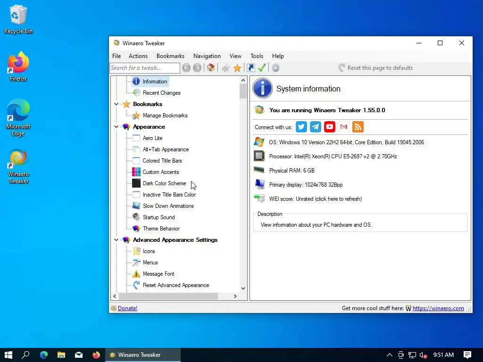Click Reset this page to defaults
The height and width of the screenshot is (362, 483).
click(x=376, y=68)
